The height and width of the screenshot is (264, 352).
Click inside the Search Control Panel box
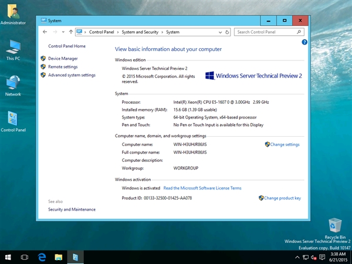(267, 32)
